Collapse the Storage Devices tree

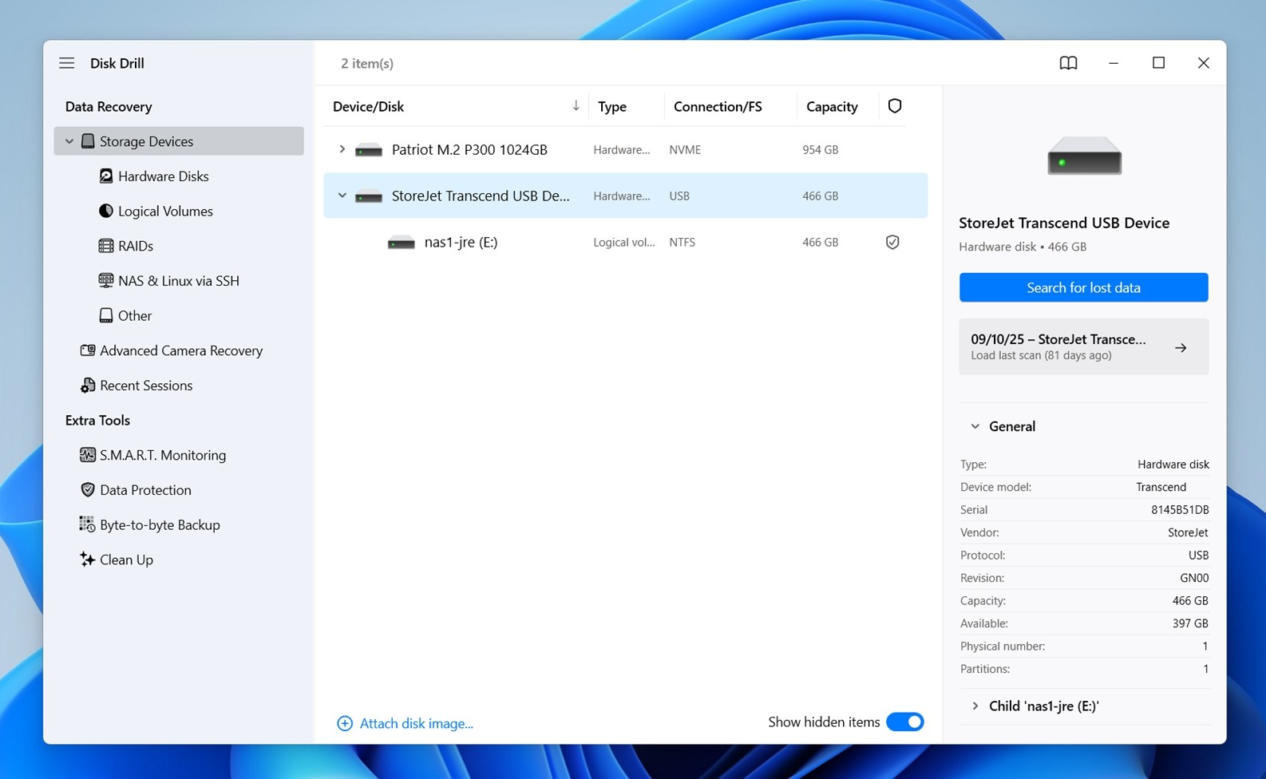click(69, 141)
